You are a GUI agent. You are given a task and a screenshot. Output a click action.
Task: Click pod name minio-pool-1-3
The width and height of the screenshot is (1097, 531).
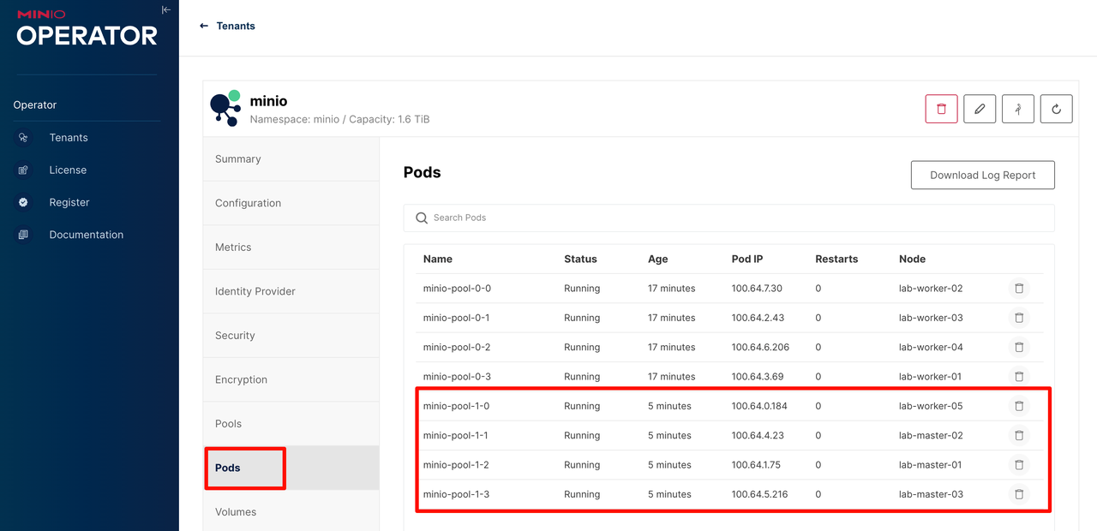456,494
